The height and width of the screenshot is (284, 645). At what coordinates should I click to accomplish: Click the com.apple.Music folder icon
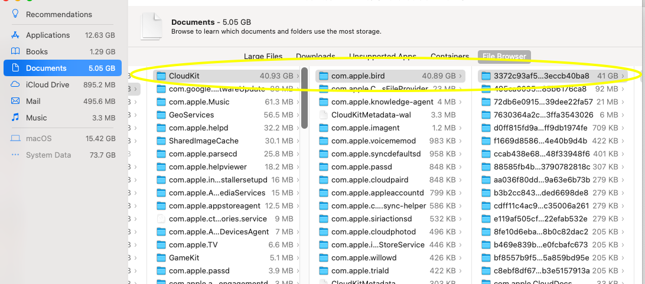(x=161, y=102)
